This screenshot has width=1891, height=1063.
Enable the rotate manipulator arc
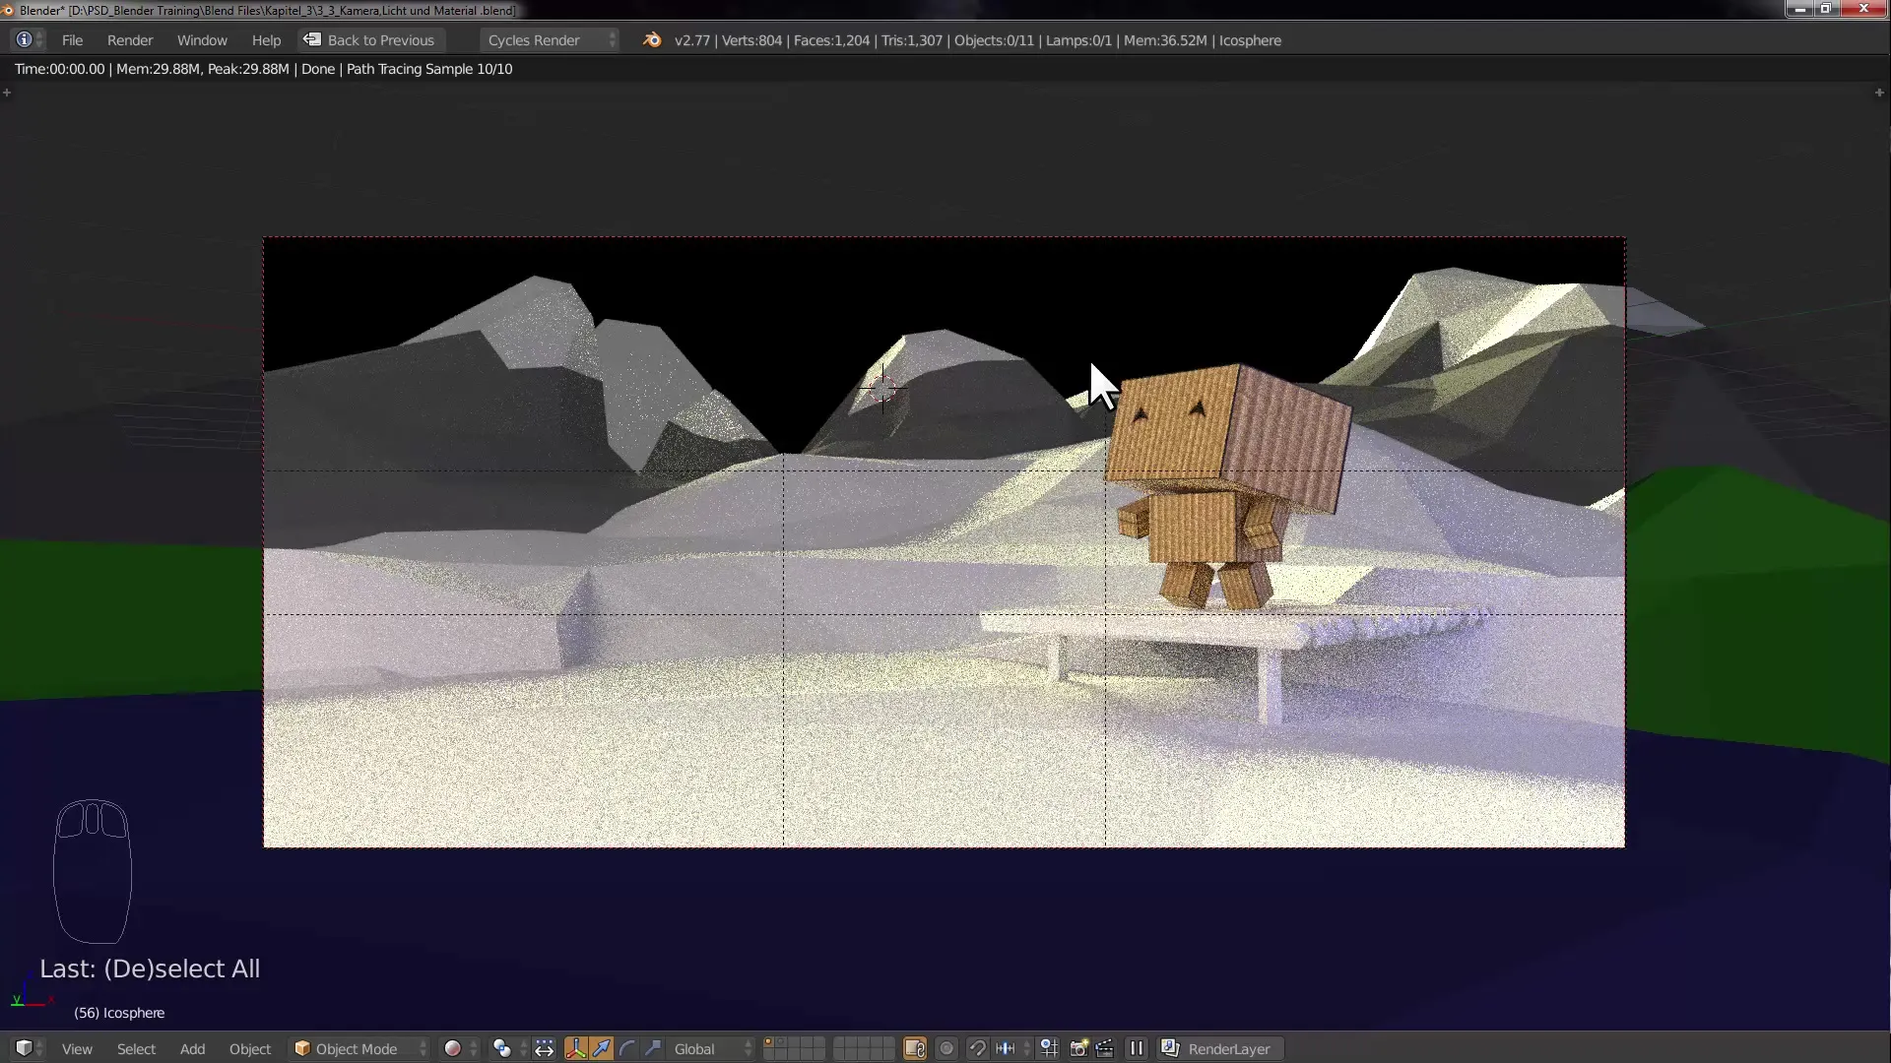(x=626, y=1049)
